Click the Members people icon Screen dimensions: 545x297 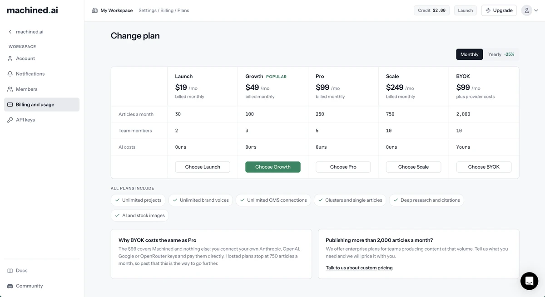click(10, 89)
